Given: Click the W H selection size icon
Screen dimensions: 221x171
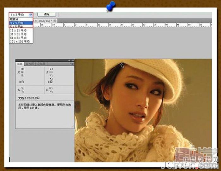Looking at the screenshot, I should click(x=47, y=90).
